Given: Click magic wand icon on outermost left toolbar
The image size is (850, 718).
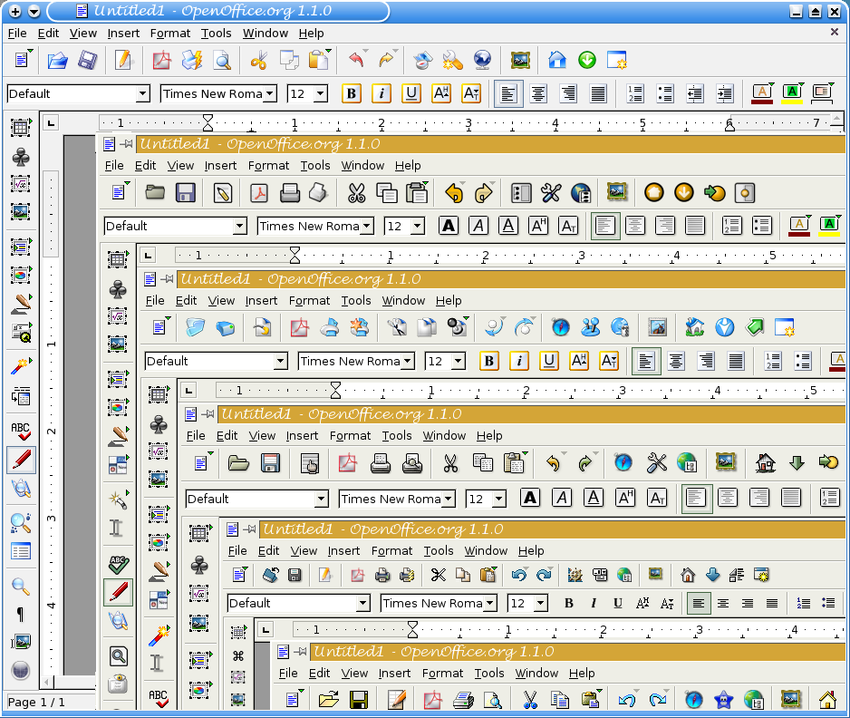Looking at the screenshot, I should (x=20, y=366).
